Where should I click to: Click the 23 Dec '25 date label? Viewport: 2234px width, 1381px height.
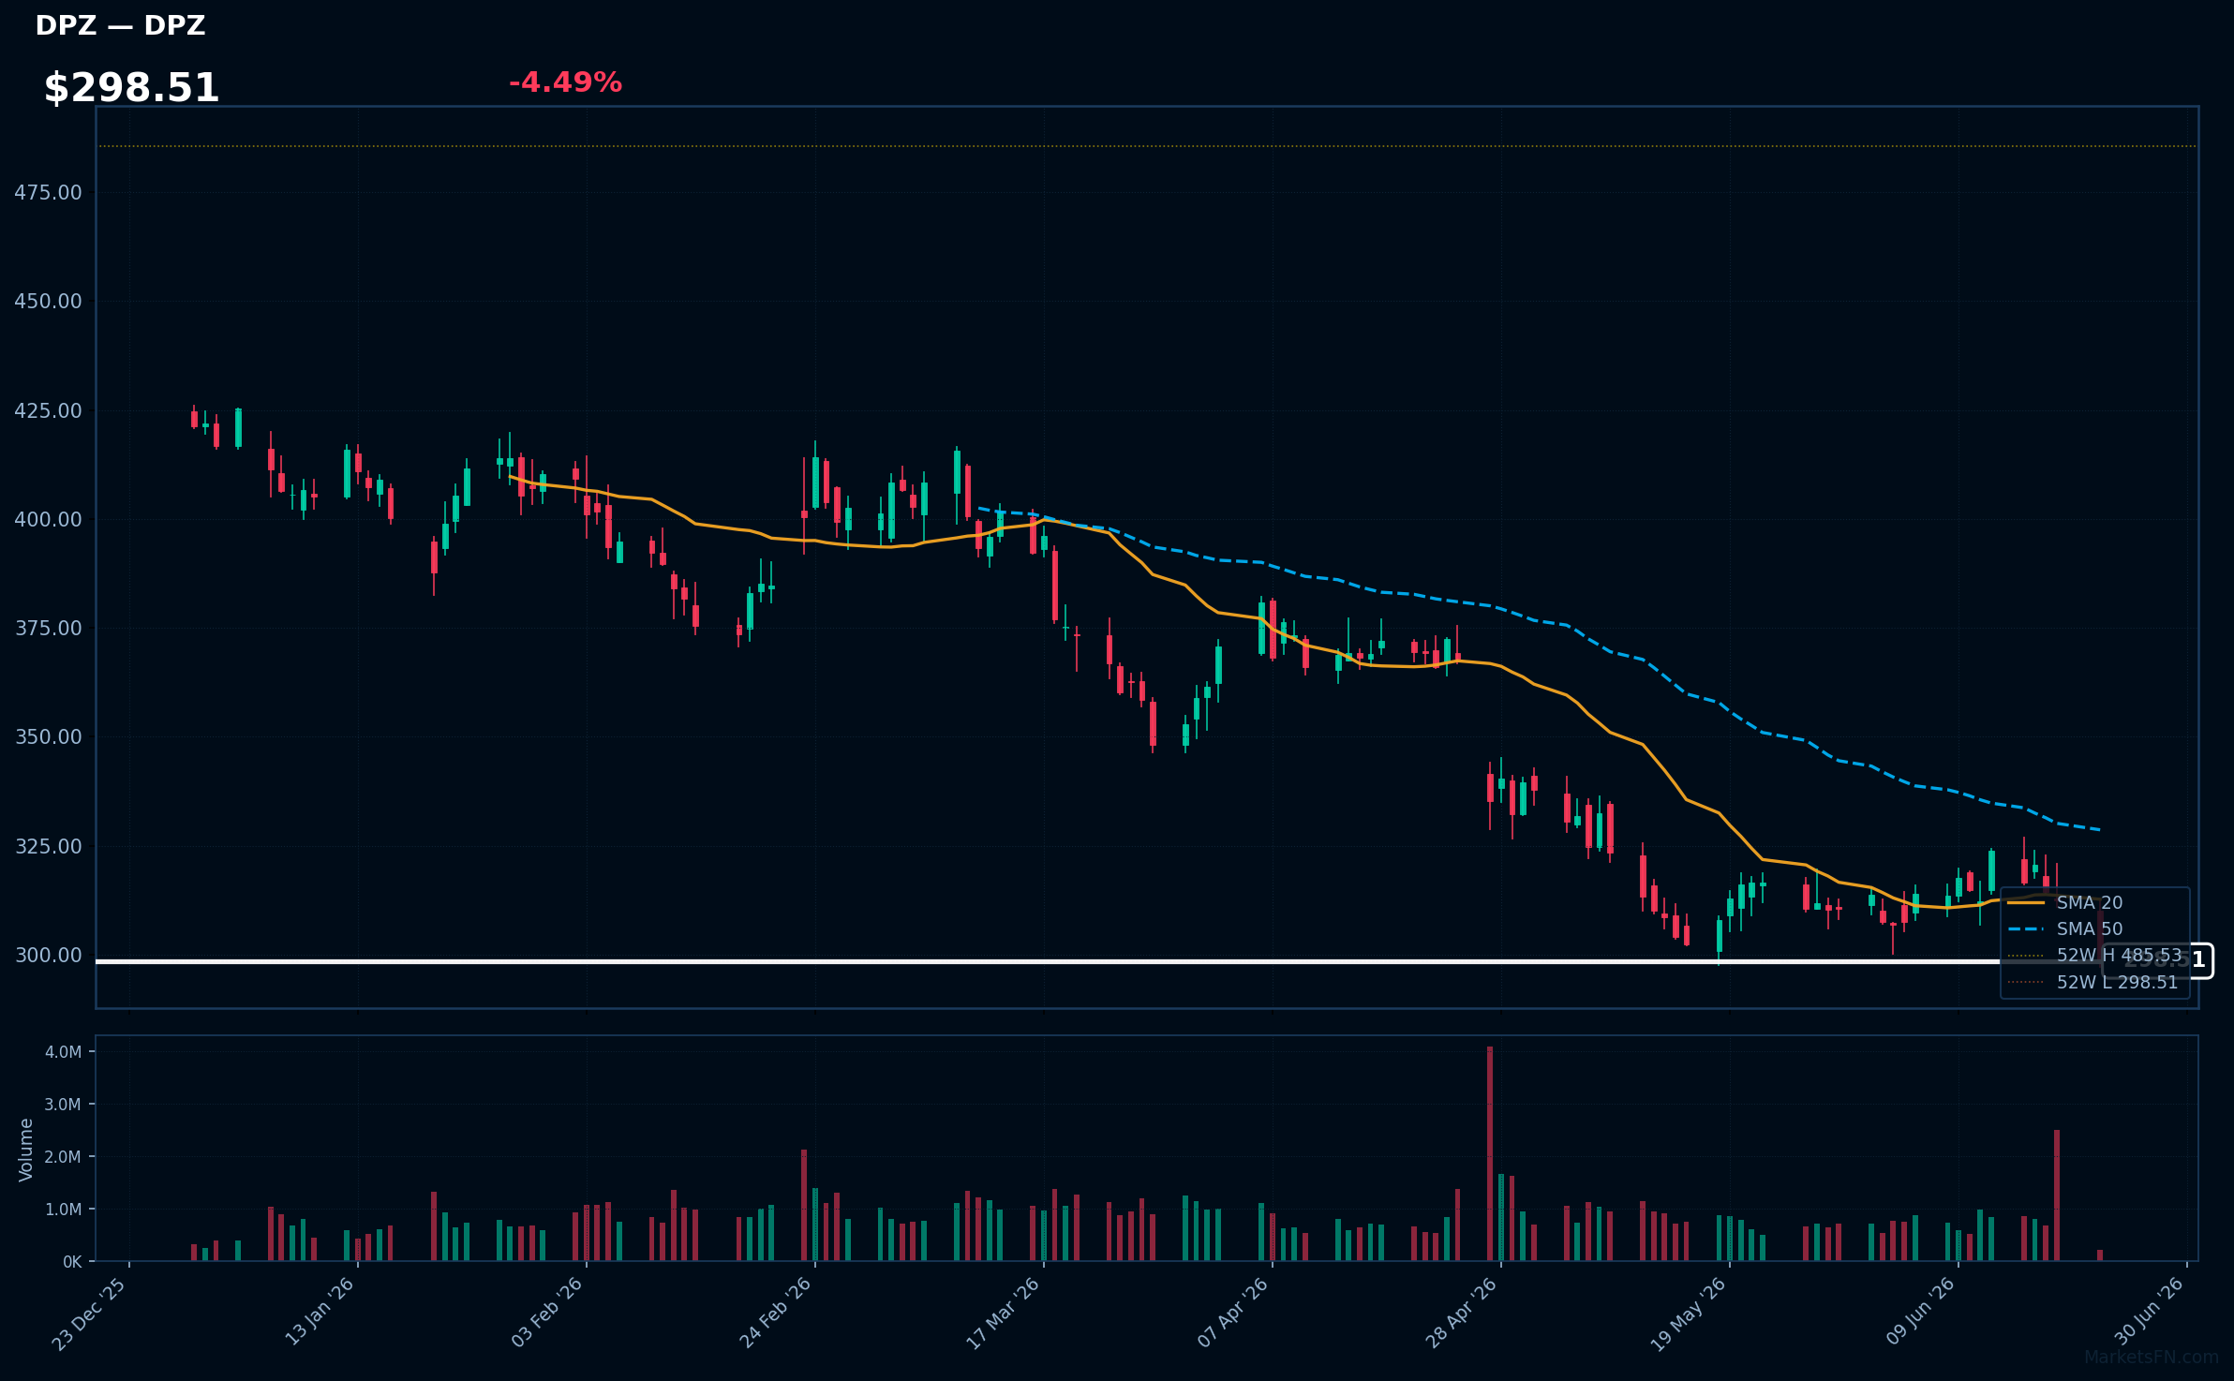pos(89,1314)
